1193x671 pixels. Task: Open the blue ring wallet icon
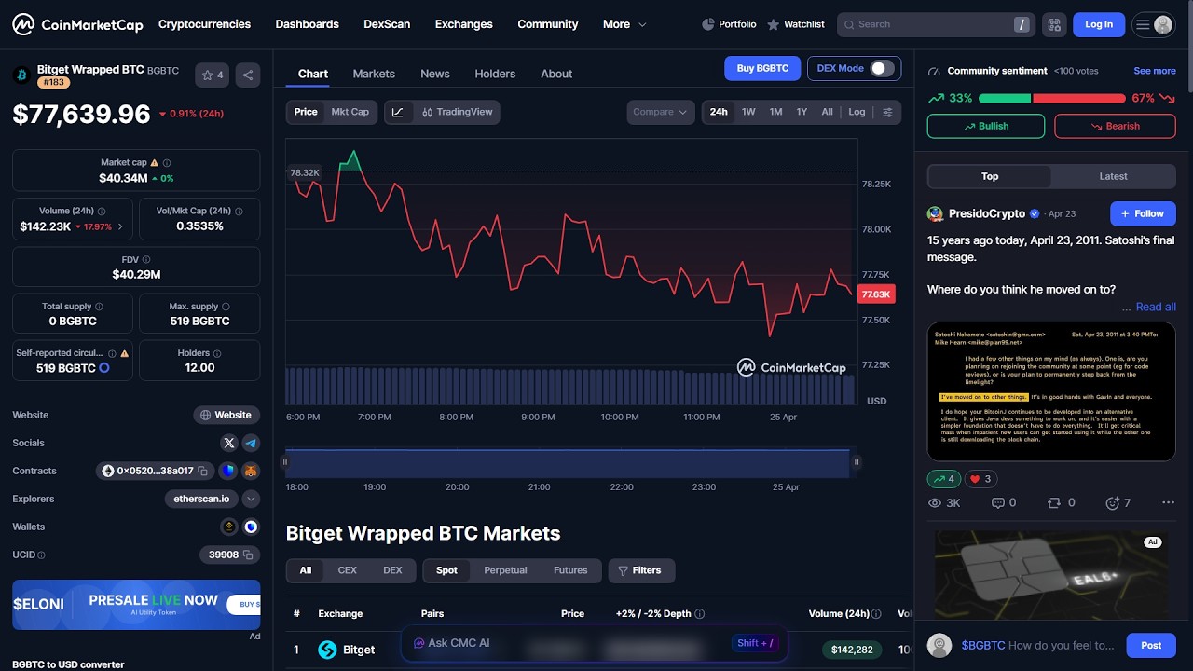click(x=251, y=527)
